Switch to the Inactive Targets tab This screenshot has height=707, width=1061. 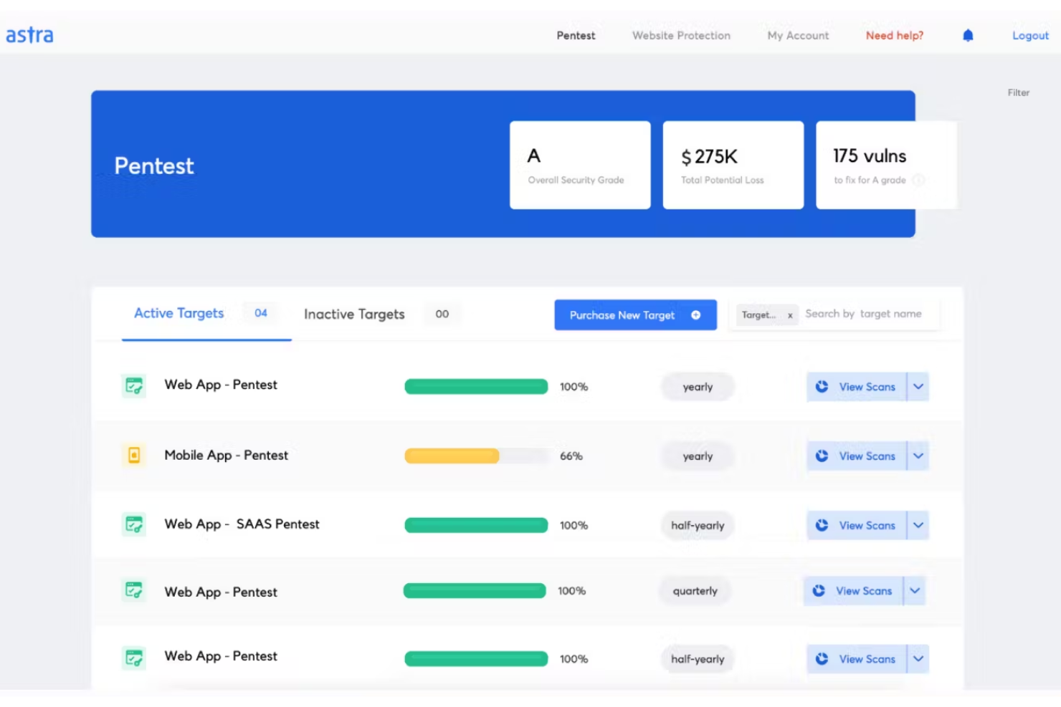click(354, 314)
